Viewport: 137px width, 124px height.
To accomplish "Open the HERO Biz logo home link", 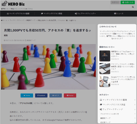I will pyautogui.click(x=13, y=4).
